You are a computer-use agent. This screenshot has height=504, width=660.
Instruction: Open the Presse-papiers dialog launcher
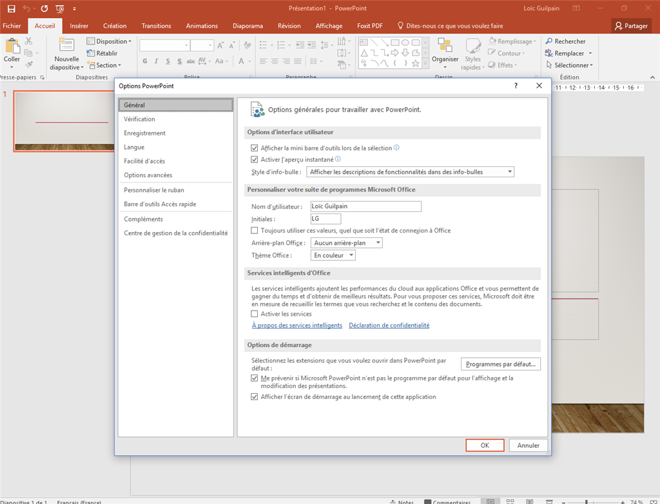click(42, 77)
